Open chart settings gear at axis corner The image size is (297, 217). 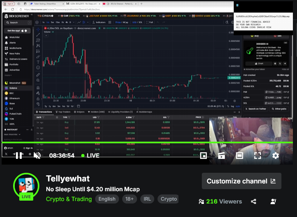click(235, 101)
